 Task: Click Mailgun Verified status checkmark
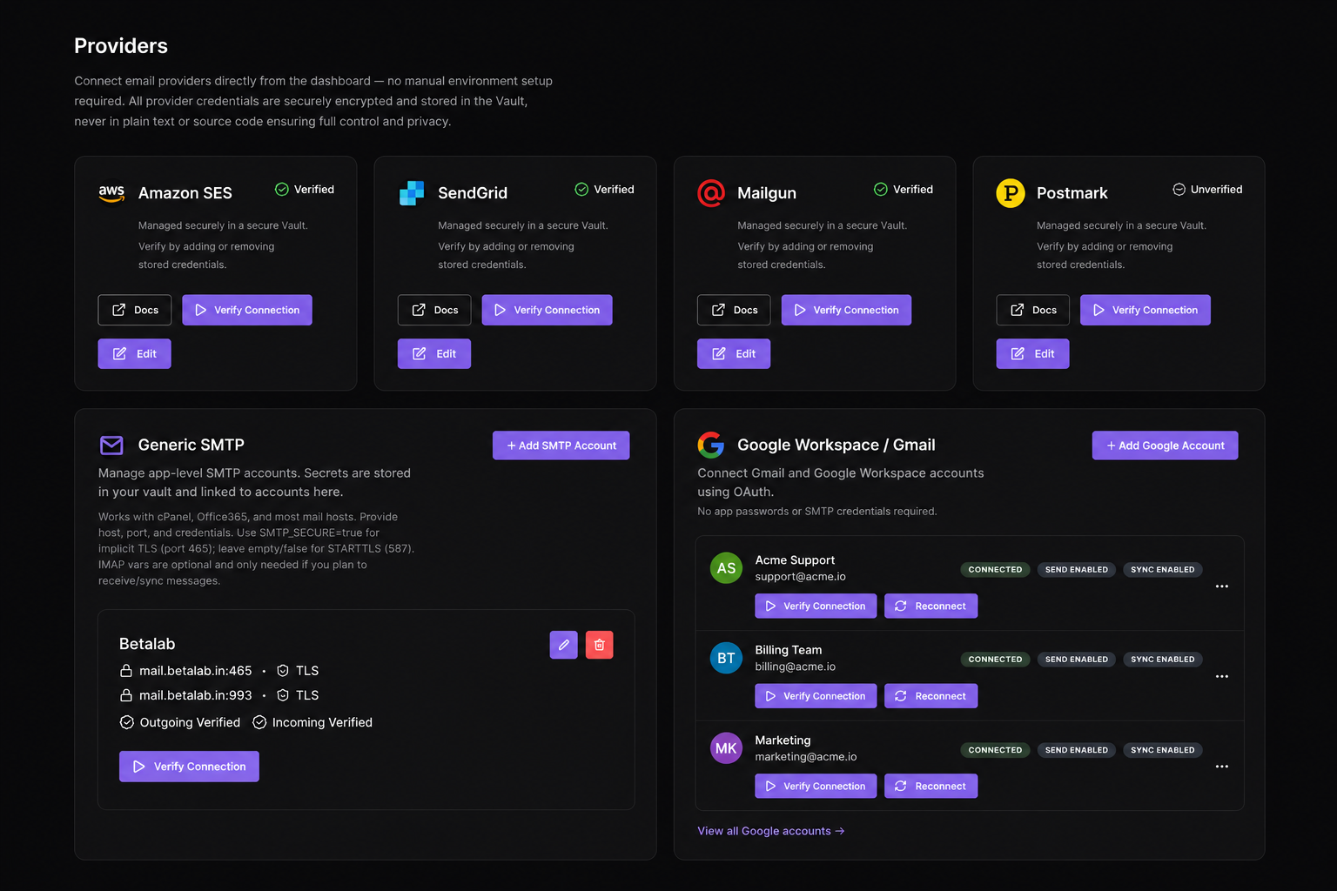[x=881, y=190]
